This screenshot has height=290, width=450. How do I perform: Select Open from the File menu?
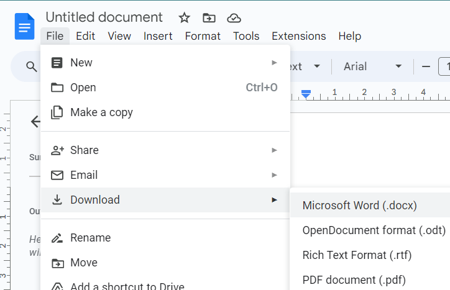point(83,88)
